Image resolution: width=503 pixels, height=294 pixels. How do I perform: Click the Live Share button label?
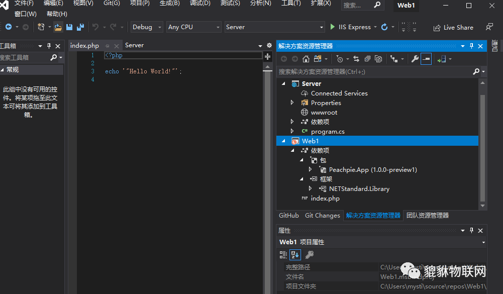458,28
